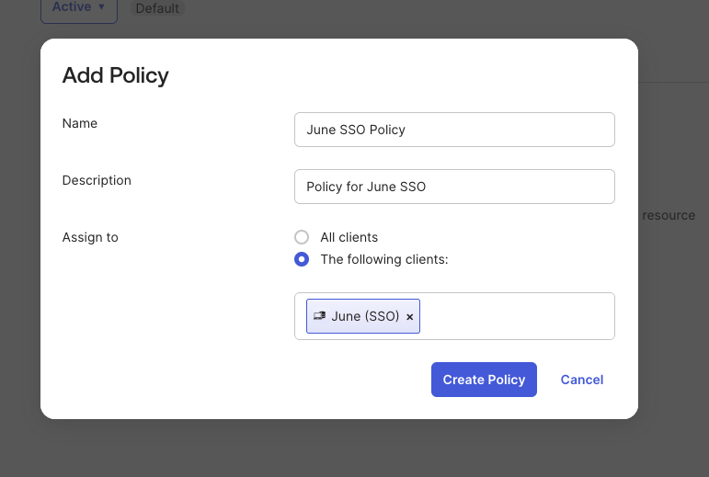Click the June (SSO) app icon
Viewport: 709px width, 477px height.
coord(320,316)
